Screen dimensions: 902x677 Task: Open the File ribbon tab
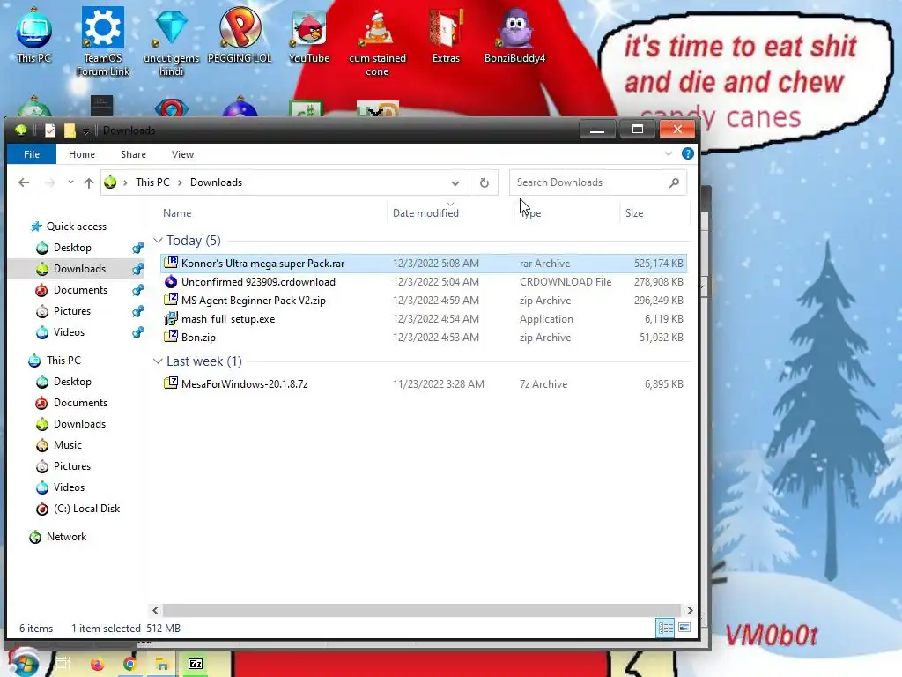(32, 154)
